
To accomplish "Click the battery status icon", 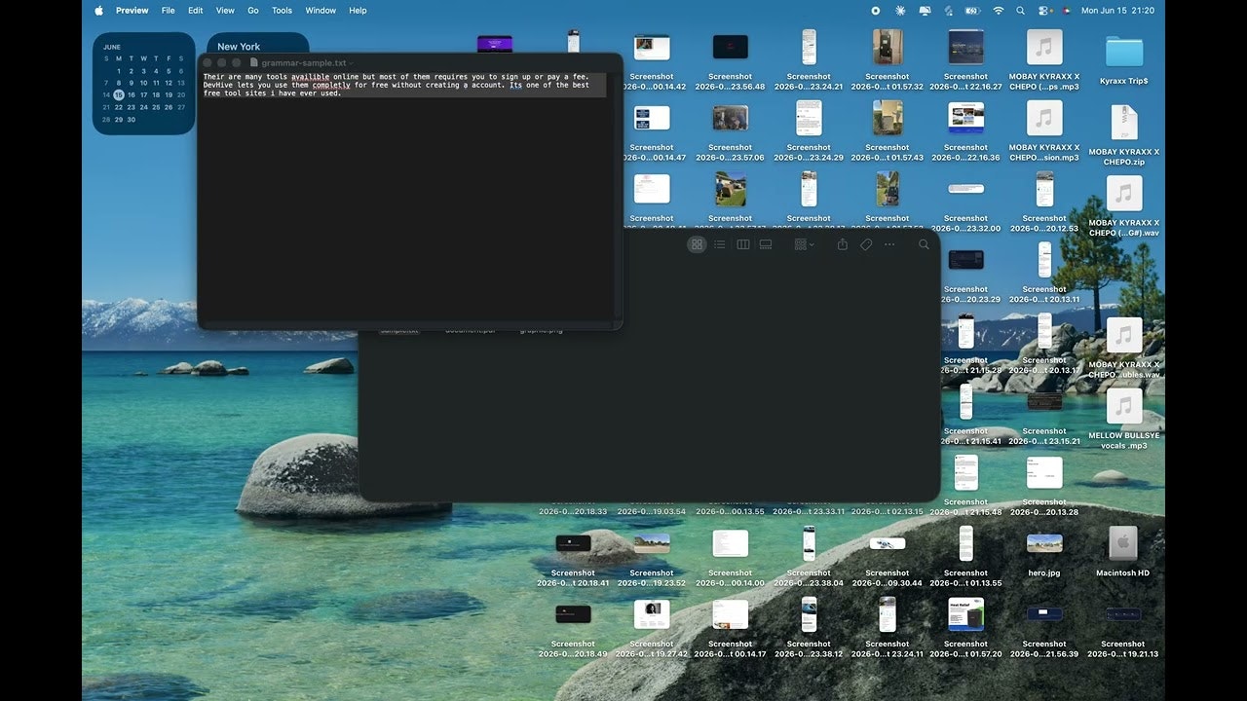I will pos(972,11).
